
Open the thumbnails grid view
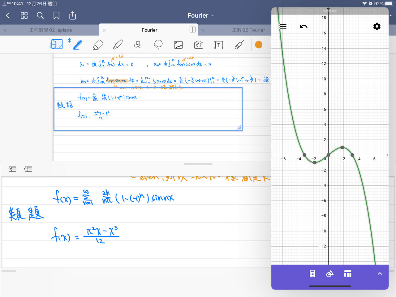[24, 15]
